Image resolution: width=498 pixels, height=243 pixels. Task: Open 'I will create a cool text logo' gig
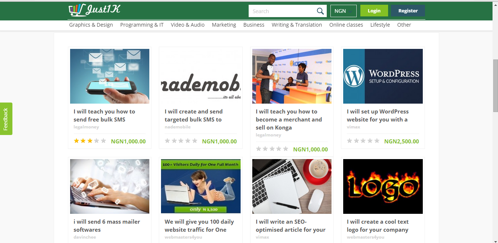378,225
